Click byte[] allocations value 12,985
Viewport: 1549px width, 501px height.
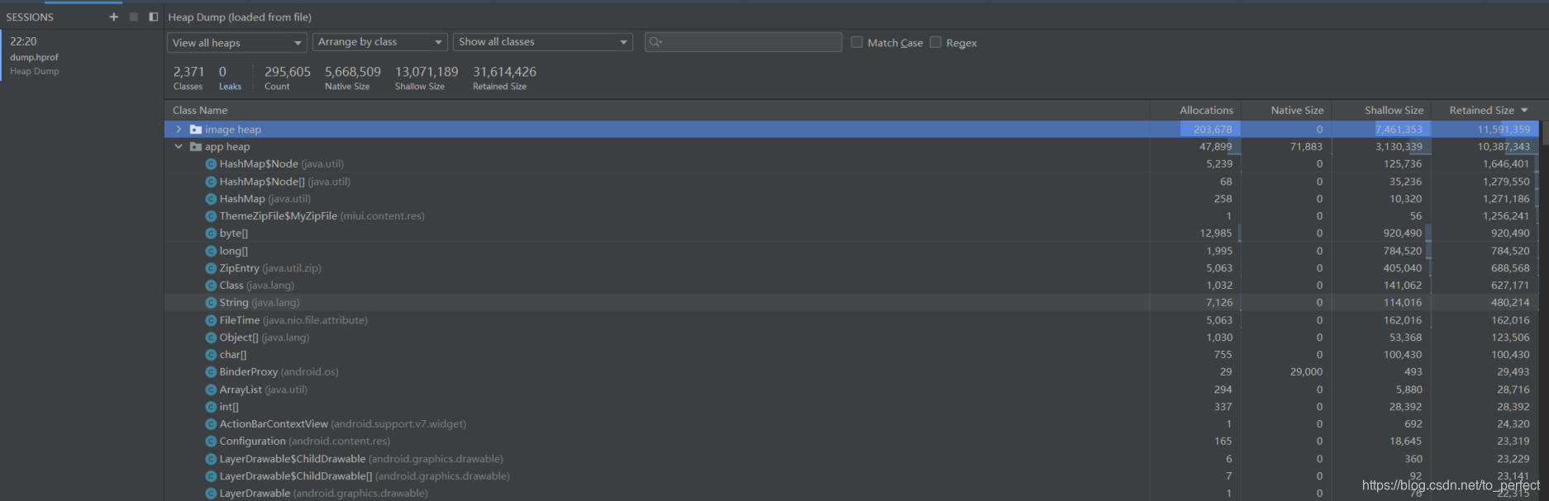tap(1216, 234)
